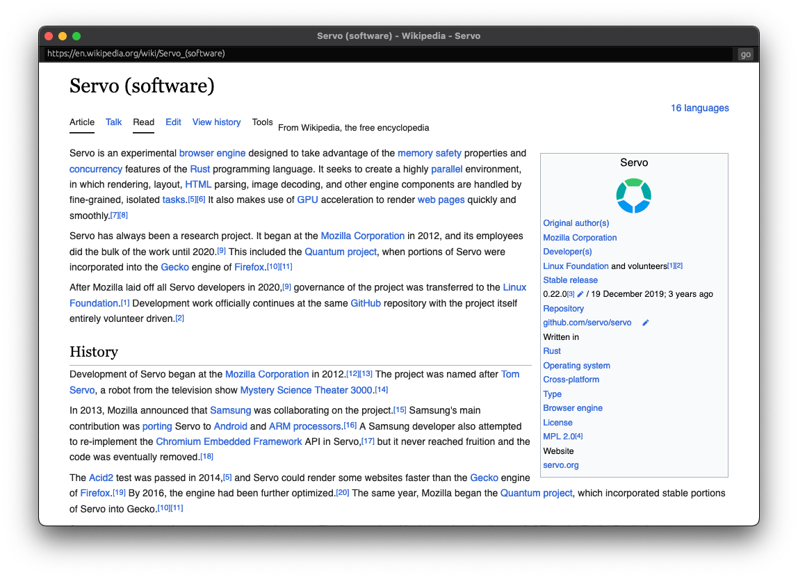Follow the ARM processors link
Image resolution: width=798 pixels, height=577 pixels.
(305, 426)
